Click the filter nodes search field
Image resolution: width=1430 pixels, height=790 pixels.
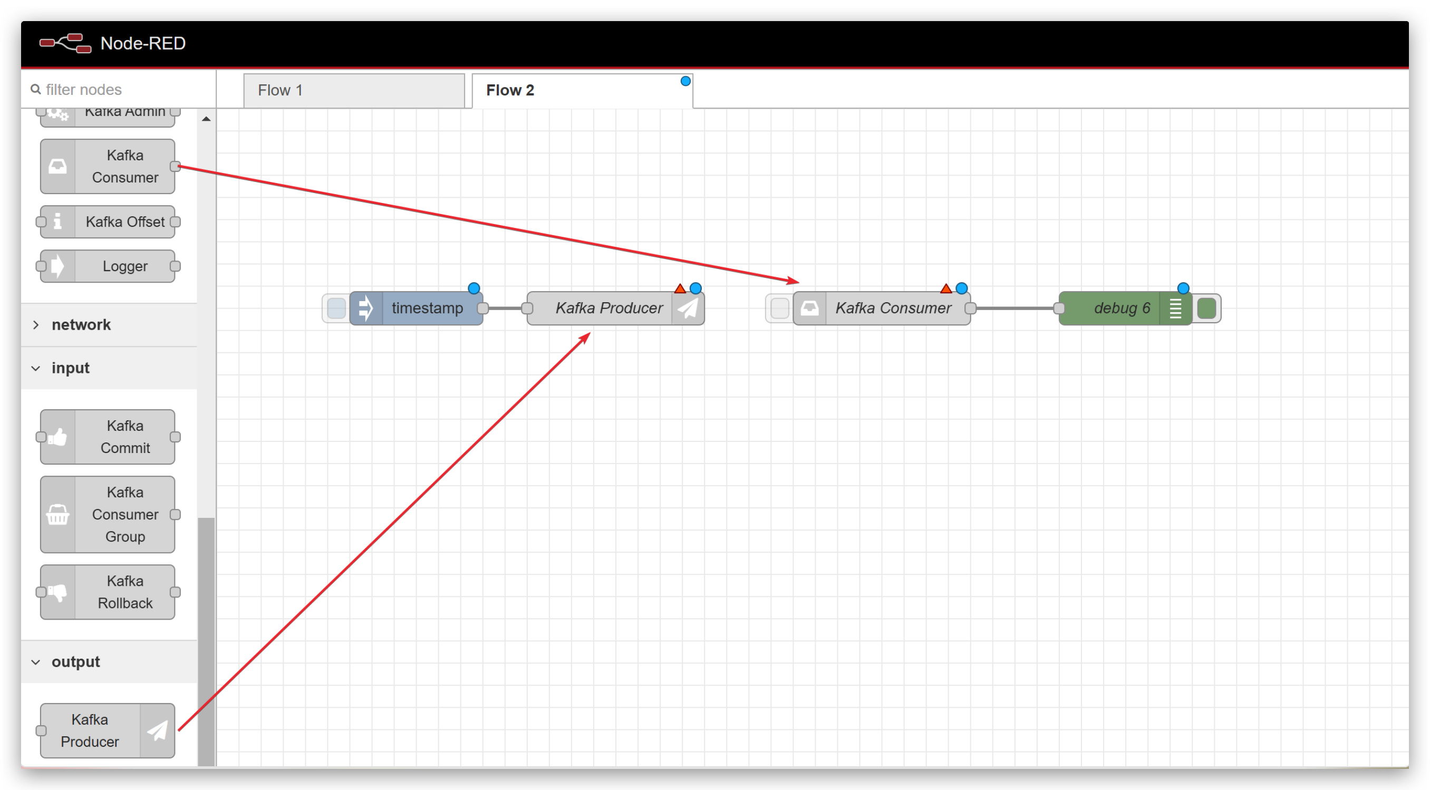coord(118,89)
